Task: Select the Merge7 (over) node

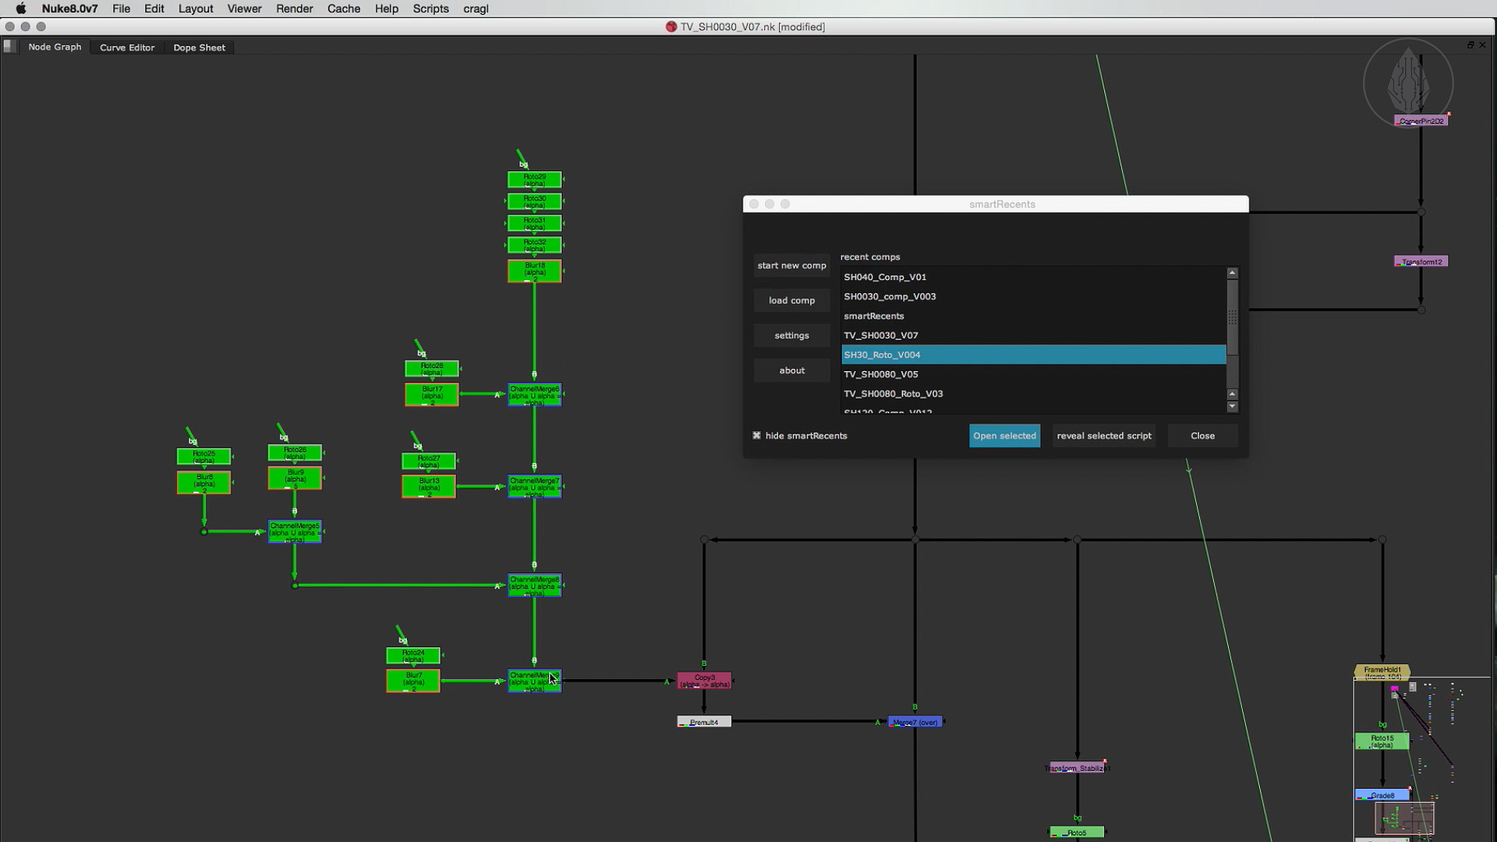Action: tap(915, 722)
